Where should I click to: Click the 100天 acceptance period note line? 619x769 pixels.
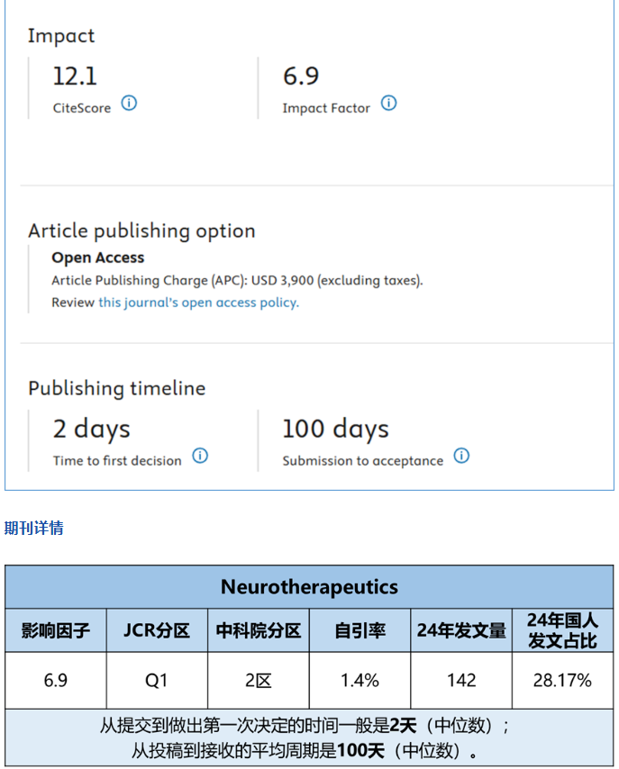coord(305,750)
